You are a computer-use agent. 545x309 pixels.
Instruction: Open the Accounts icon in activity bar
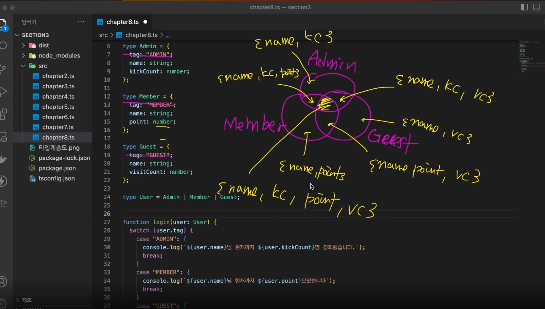tap(3, 282)
